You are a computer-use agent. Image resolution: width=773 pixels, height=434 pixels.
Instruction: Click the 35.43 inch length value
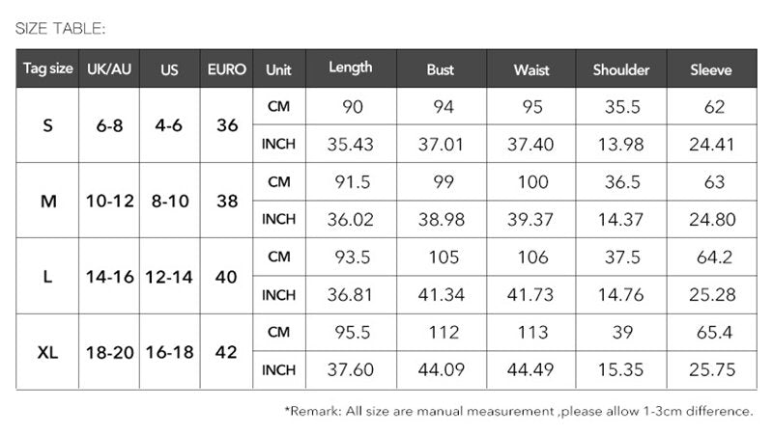(x=351, y=145)
